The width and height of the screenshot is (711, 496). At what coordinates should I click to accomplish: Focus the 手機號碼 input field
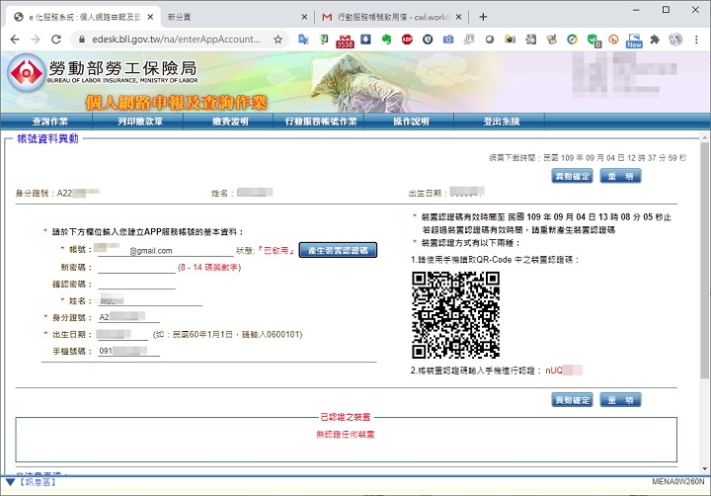128,351
